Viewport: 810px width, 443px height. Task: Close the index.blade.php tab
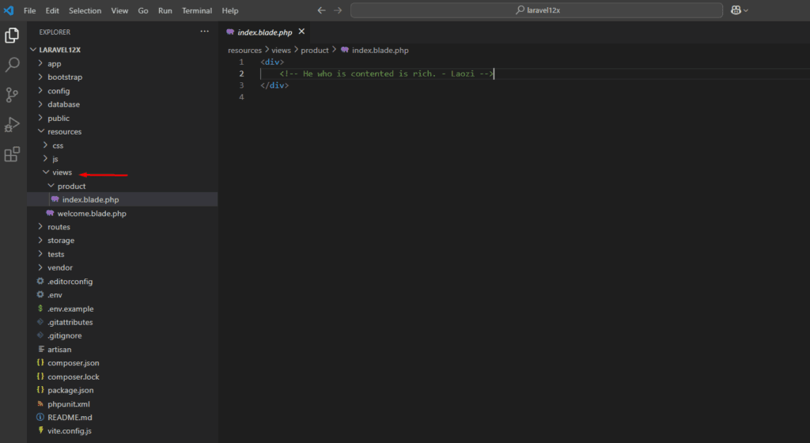point(301,32)
